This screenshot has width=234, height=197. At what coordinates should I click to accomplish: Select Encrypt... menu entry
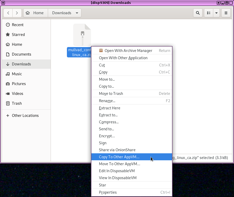132,136
